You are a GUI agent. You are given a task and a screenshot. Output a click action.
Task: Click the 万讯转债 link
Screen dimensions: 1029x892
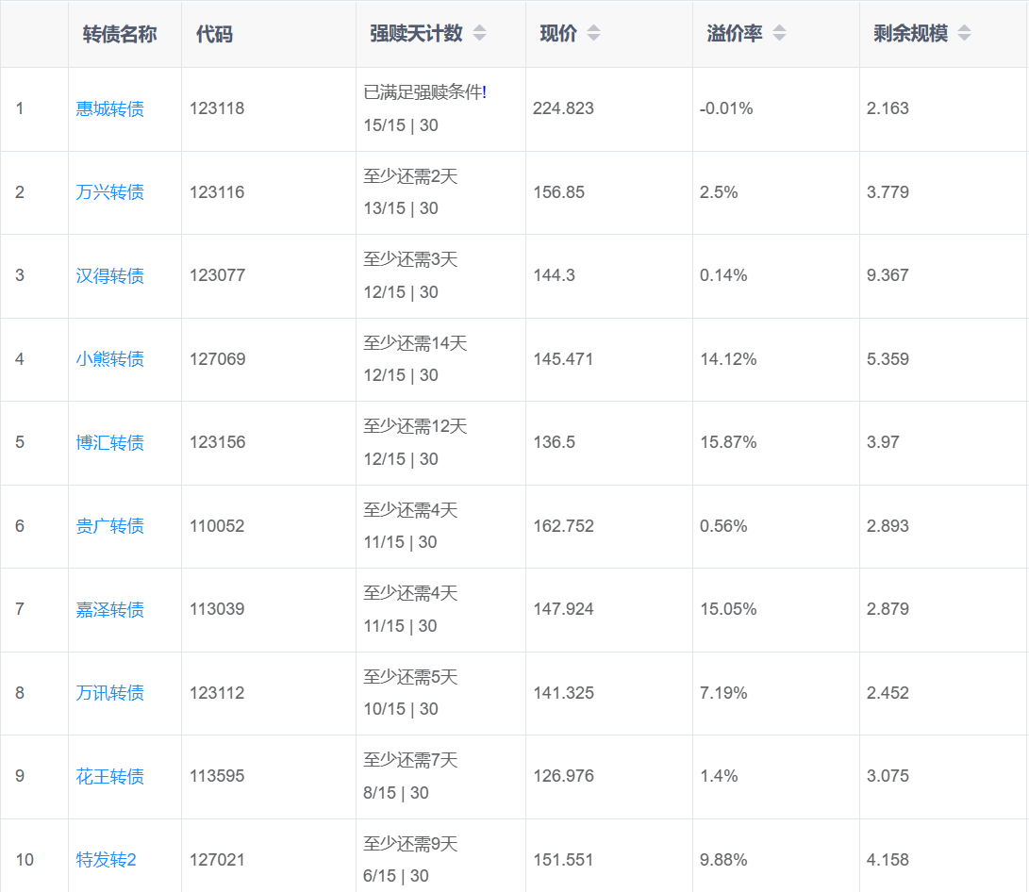click(x=109, y=693)
